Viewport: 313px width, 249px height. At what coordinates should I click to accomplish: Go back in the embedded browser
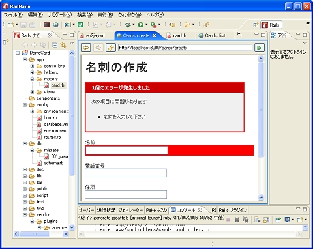pos(86,48)
